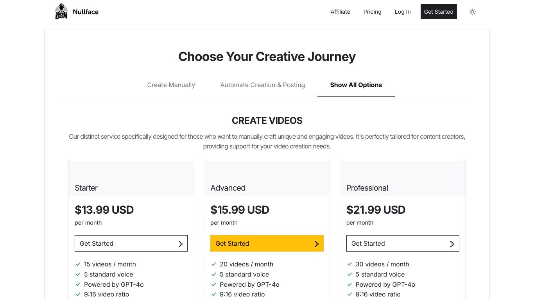The height and width of the screenshot is (300, 534).
Task: Click checkmark beside Starter 15 videos / month
Action: [x=78, y=264]
